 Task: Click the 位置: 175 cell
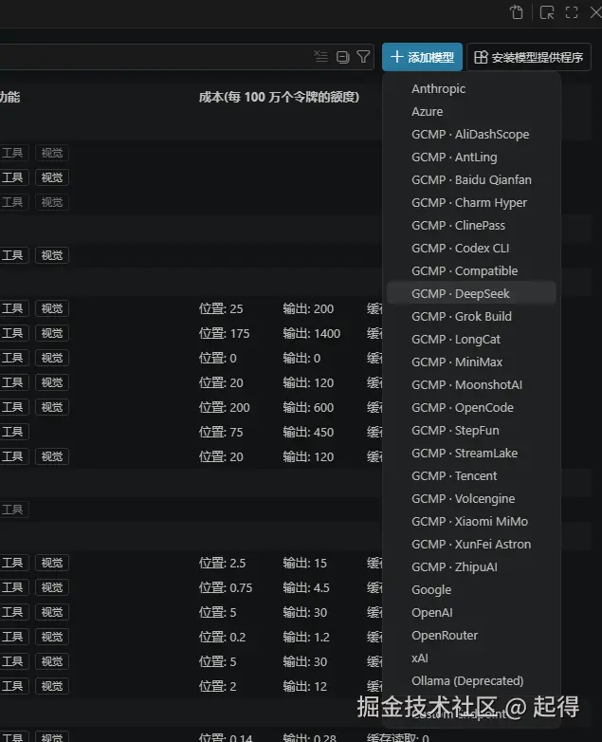[224, 333]
